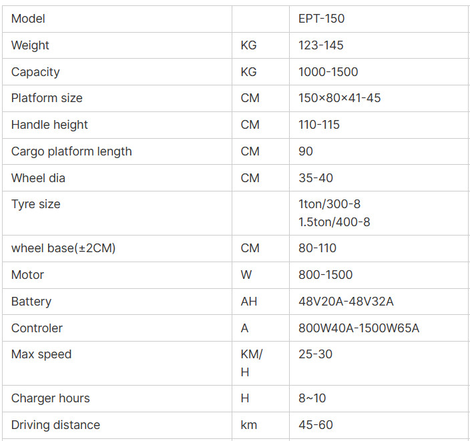470x441 pixels.
Task: Select the Weight row label
Action: [x=30, y=45]
